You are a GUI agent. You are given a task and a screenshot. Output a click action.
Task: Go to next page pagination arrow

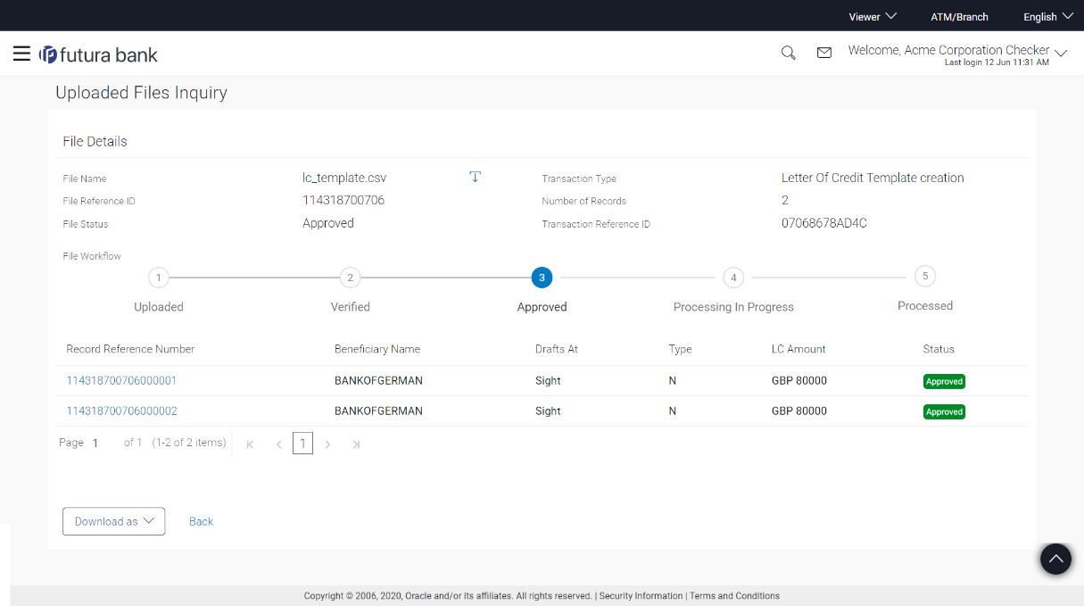327,444
